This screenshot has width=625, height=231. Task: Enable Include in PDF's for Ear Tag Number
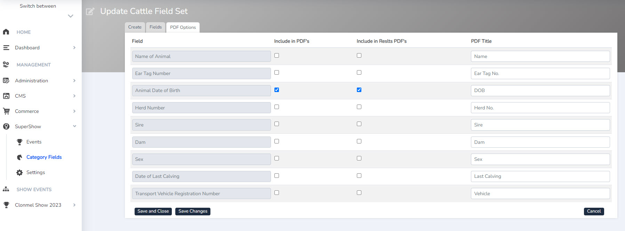277,73
